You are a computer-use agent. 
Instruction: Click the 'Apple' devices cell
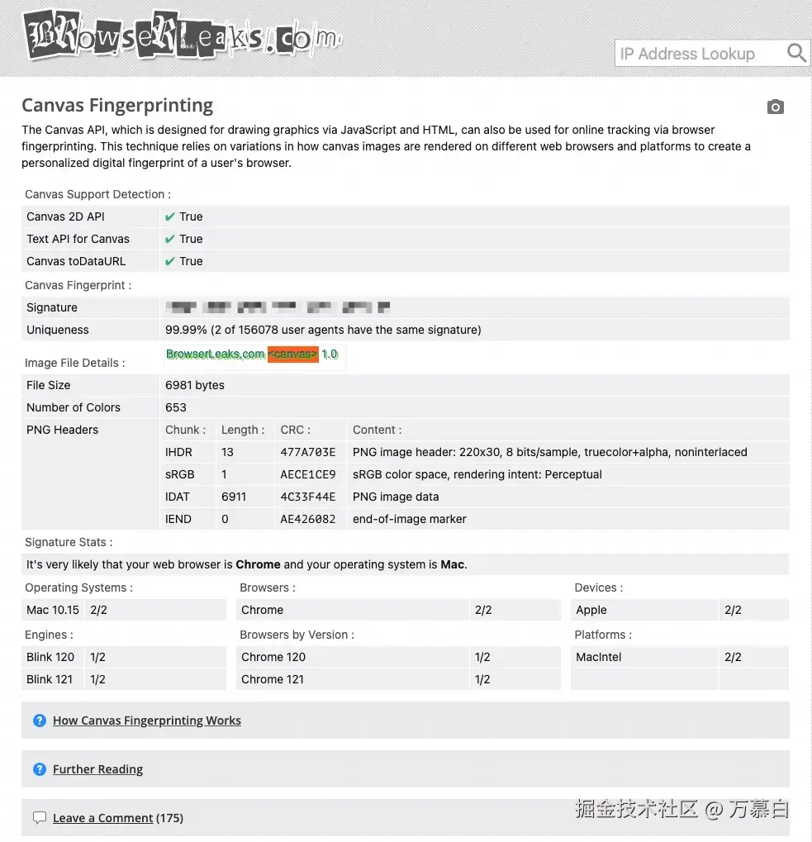pos(644,610)
